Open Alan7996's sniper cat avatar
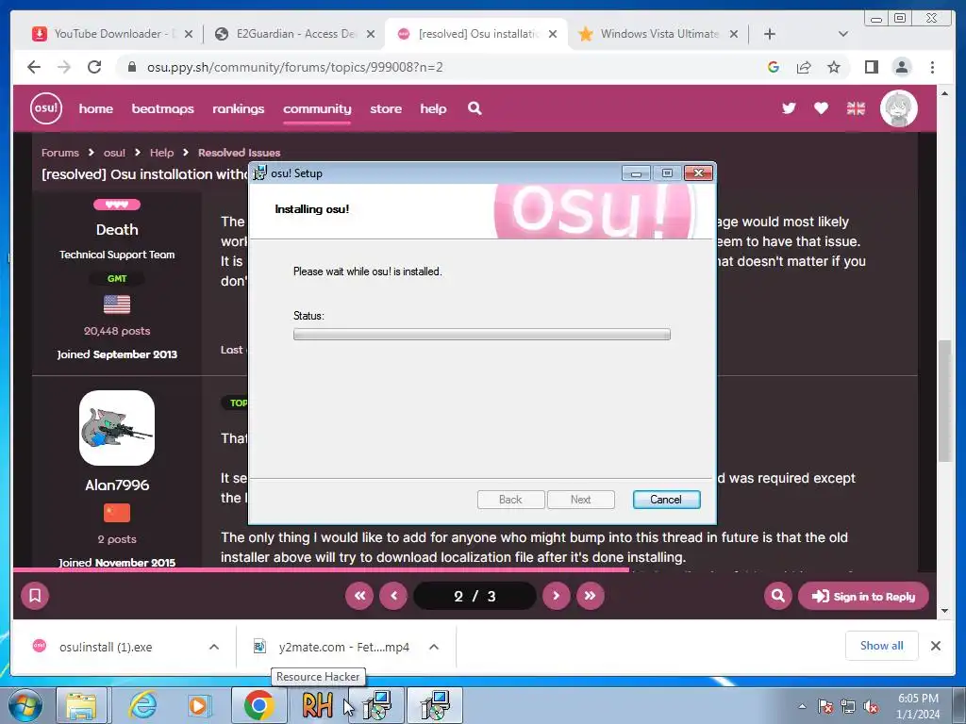Viewport: 966px width, 724px height. click(117, 428)
